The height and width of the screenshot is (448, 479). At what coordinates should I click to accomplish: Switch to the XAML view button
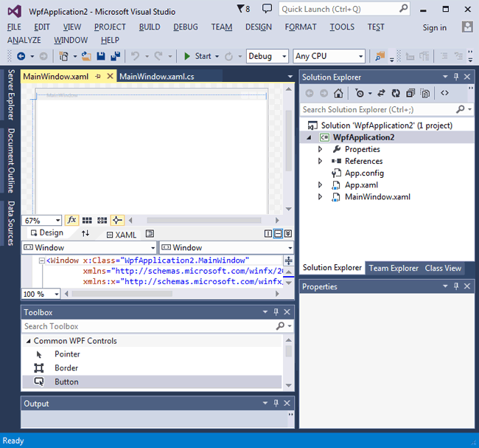(122, 235)
